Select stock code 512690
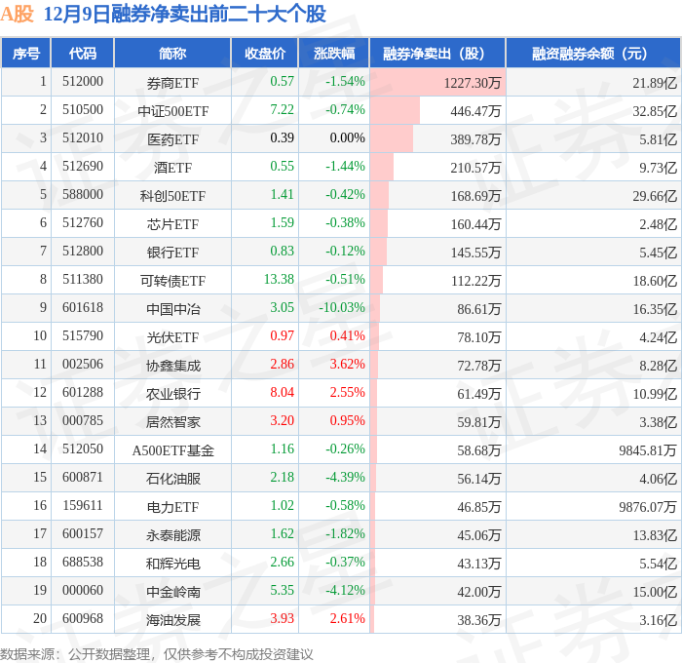 pyautogui.click(x=83, y=167)
